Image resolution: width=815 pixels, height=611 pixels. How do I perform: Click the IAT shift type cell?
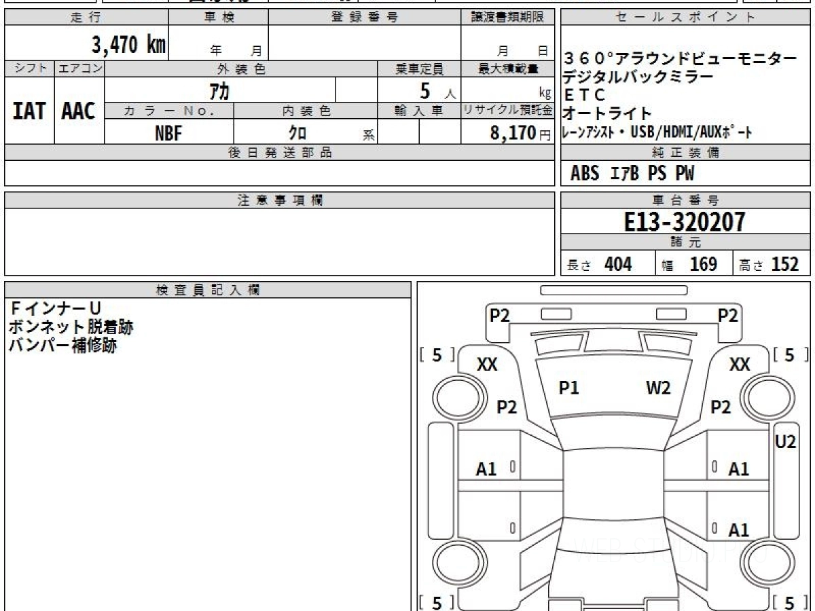[x=29, y=111]
